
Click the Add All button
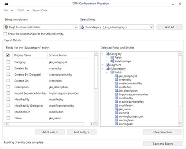click(170, 27)
